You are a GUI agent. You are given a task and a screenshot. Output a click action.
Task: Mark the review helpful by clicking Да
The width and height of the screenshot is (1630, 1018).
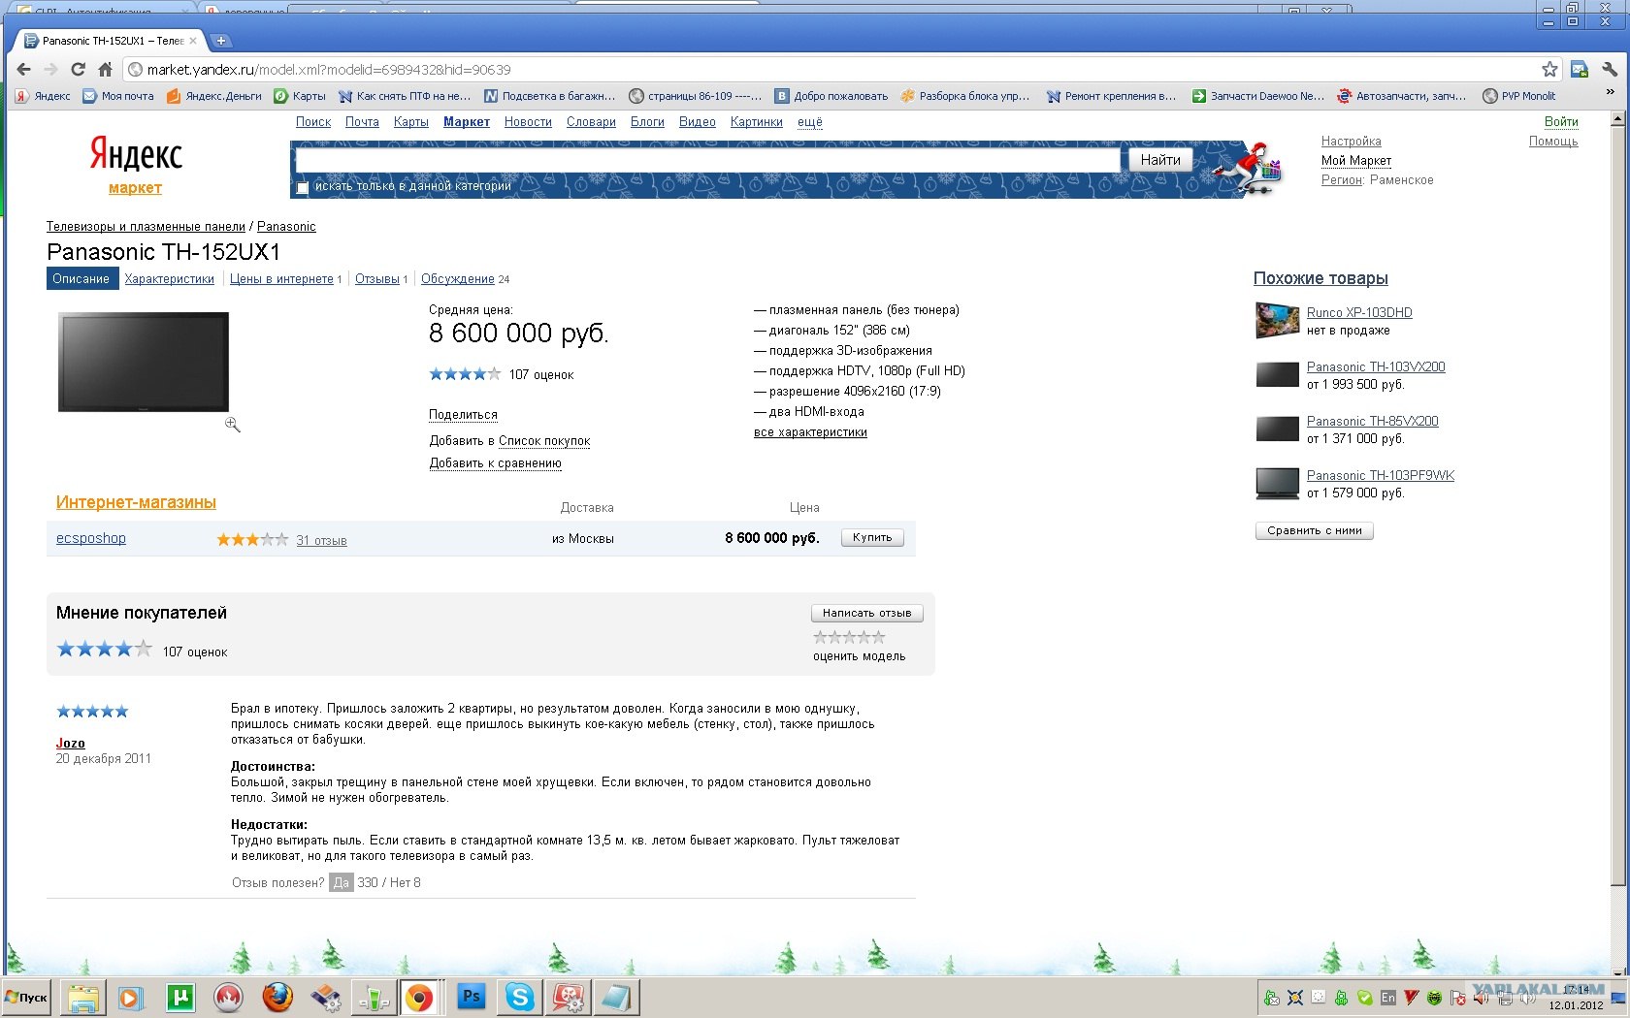point(341,883)
